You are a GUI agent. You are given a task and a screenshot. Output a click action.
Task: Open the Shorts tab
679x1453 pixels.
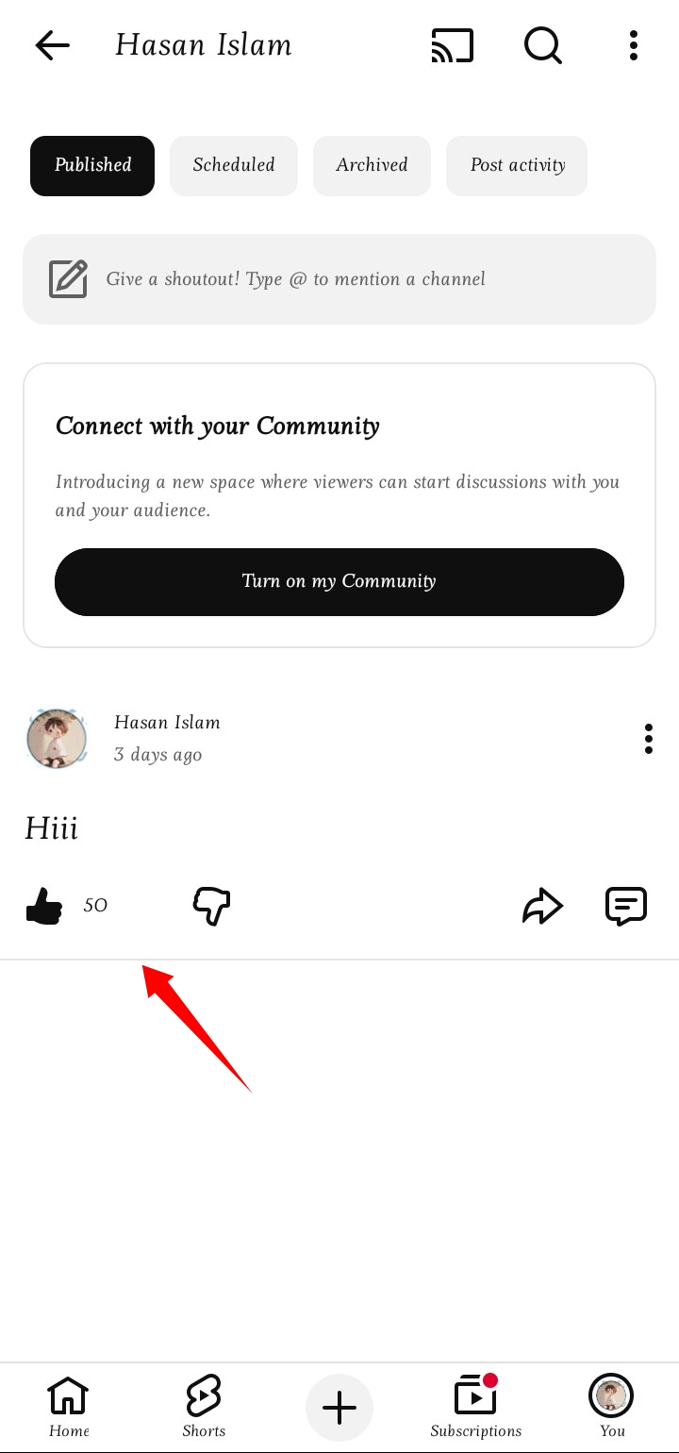click(x=204, y=1407)
